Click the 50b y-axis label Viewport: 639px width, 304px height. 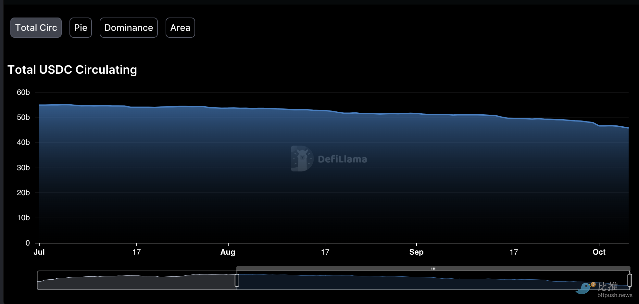tap(23, 118)
